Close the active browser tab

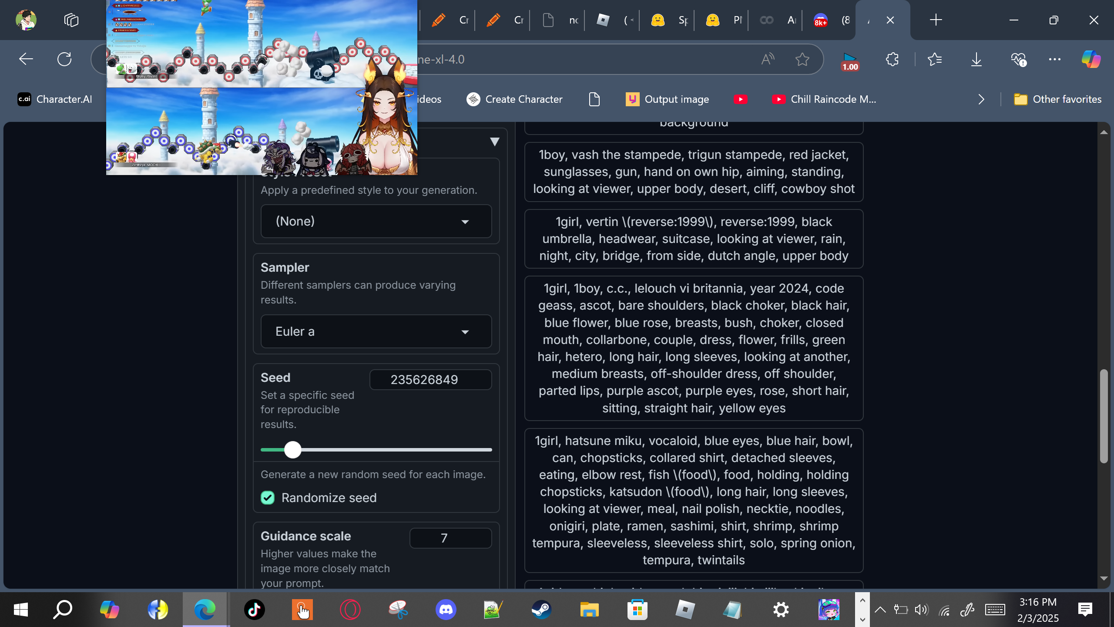pyautogui.click(x=890, y=20)
